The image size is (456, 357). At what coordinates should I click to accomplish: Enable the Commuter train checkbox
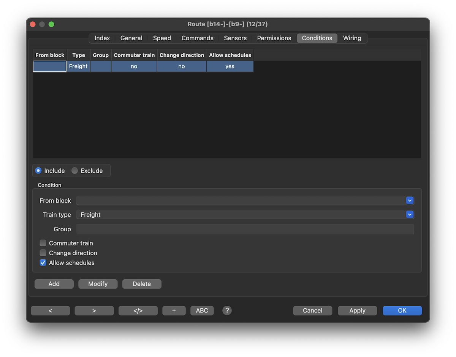(43, 243)
